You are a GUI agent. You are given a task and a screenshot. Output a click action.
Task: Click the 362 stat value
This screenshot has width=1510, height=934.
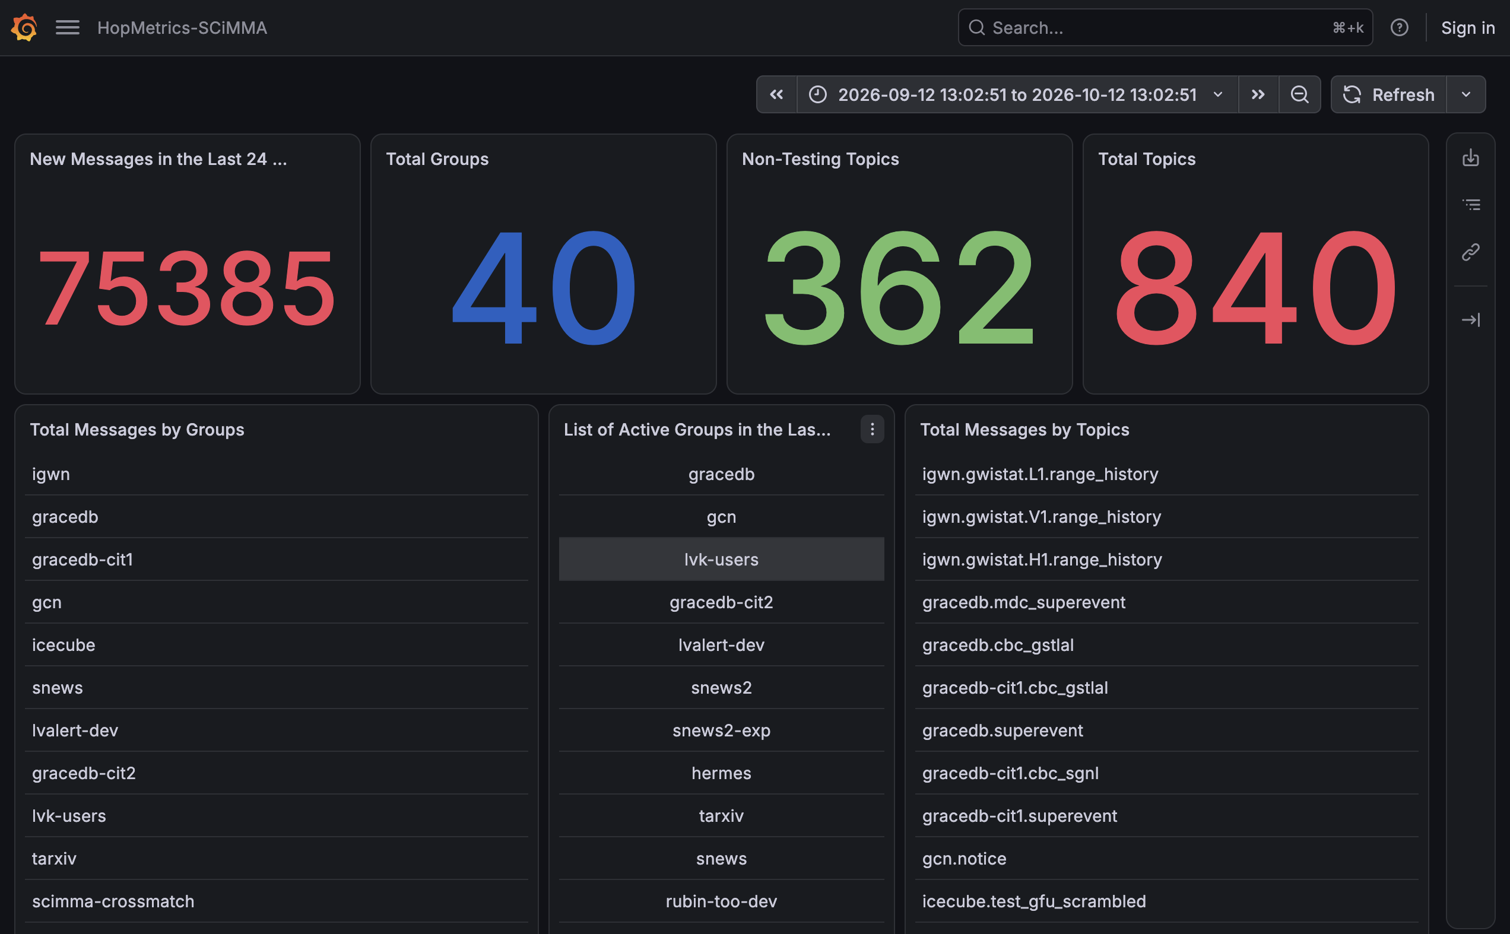pyautogui.click(x=899, y=287)
